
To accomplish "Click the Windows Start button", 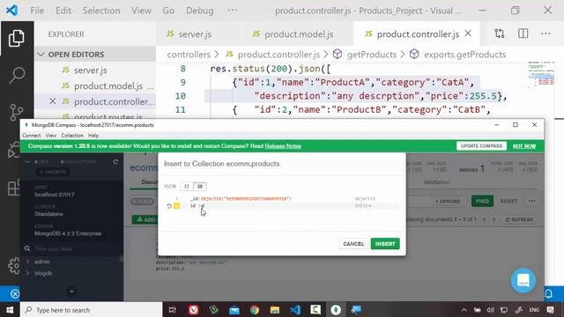I will pos(10,310).
